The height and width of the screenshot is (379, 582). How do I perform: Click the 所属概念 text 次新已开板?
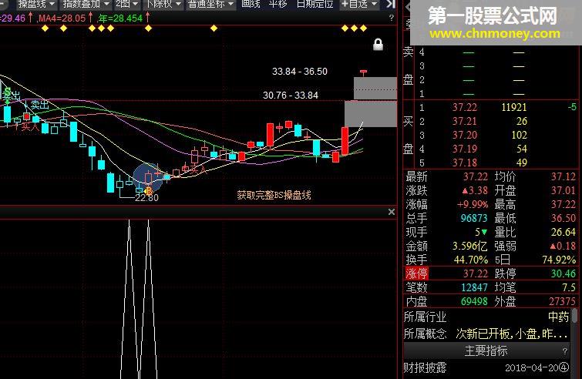(x=482, y=334)
